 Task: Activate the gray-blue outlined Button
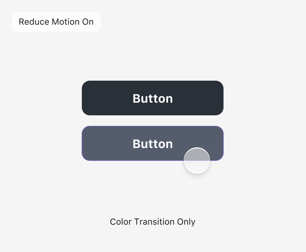click(153, 143)
